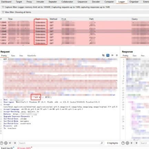Image resolution: width=149 pixels, height=149 pixels.
Task: Switch Request view to Raw tab
Action: (13, 56)
